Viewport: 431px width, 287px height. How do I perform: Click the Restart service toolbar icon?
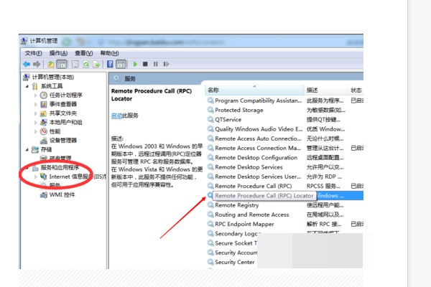click(x=168, y=64)
